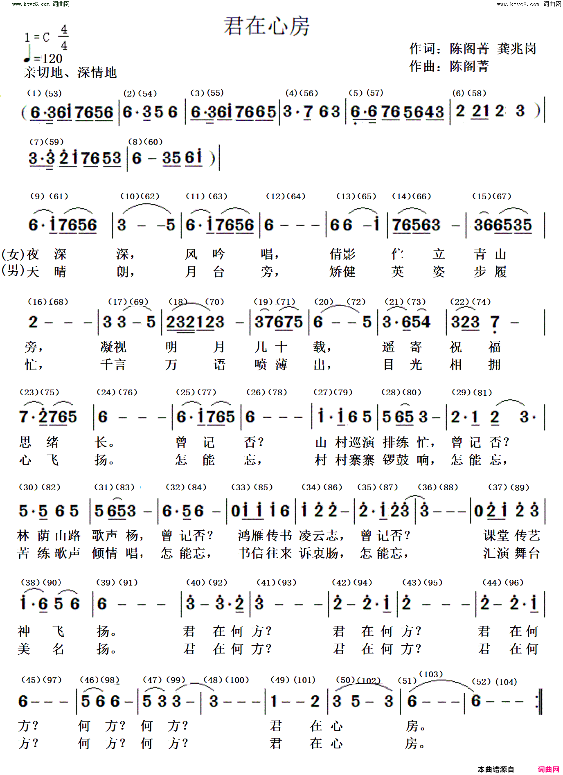This screenshot has height=775, width=563.
Task: Select the female voice marker (女)
Action: (13, 254)
